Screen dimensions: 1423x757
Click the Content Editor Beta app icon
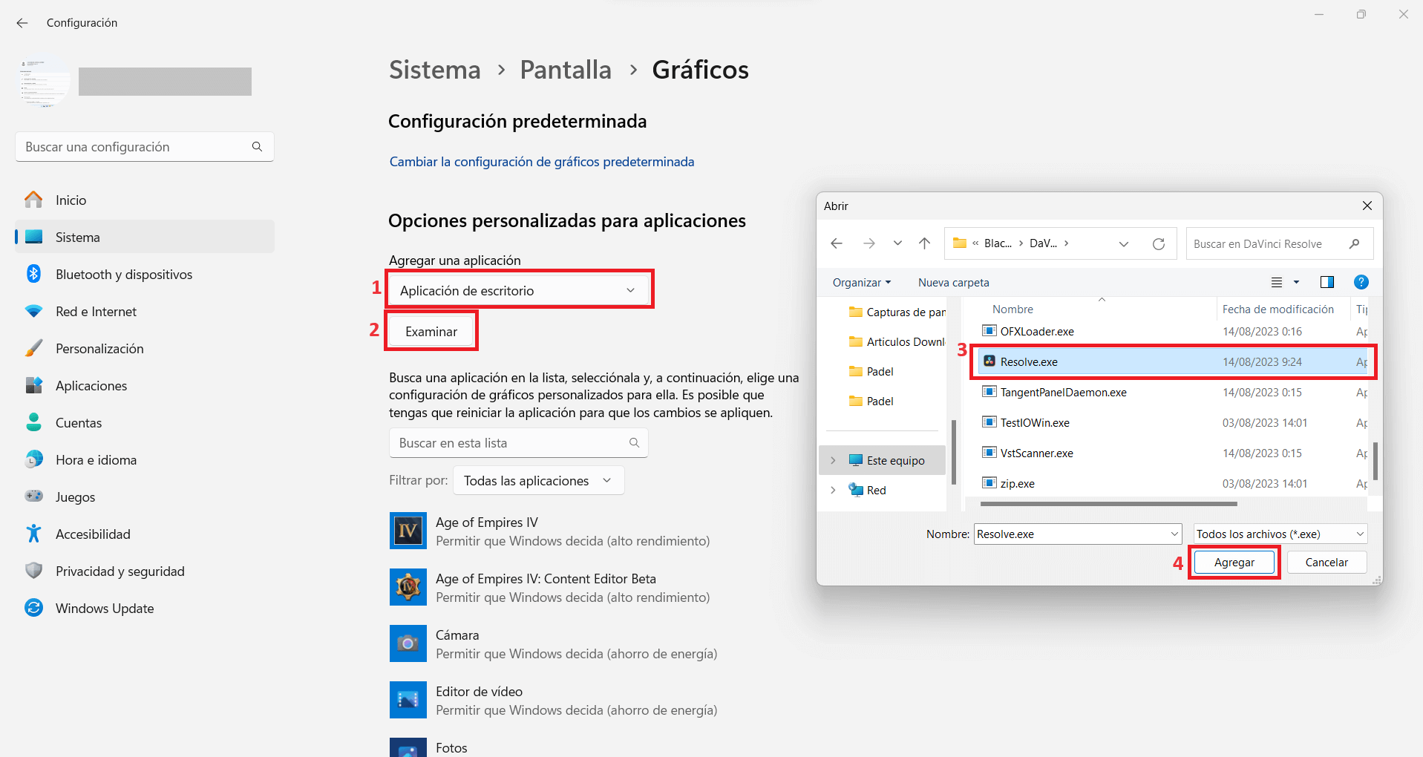(408, 587)
